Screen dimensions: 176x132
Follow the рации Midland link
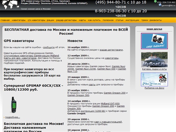click(x=51, y=56)
